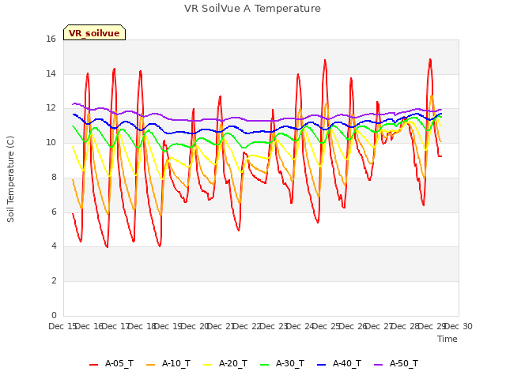Image resolution: width=506 pixels, height=379 pixels.
Task: Click the Soil Temperature (C) axis title
Action: [x=10, y=179]
